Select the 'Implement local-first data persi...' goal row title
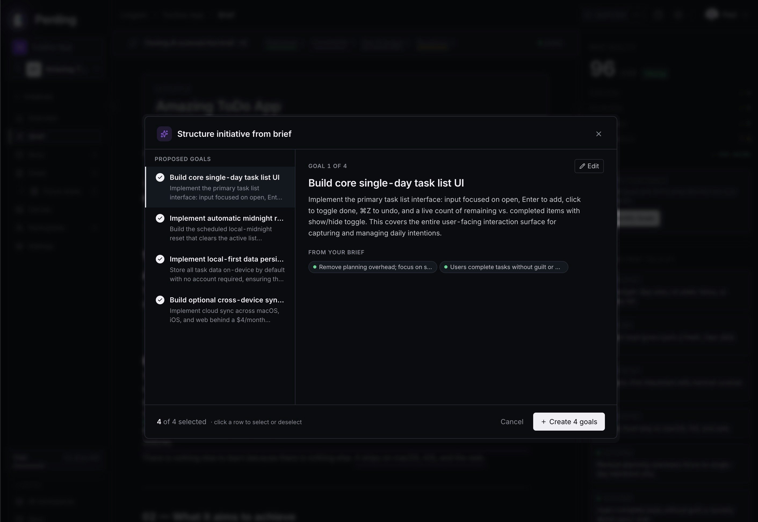The image size is (758, 522). (226, 259)
